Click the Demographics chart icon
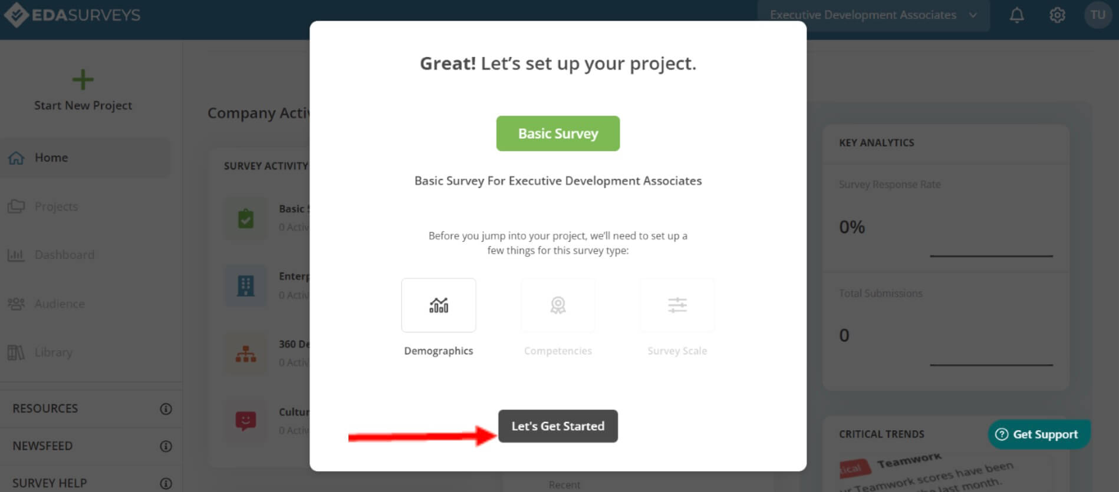The width and height of the screenshot is (1119, 492). click(439, 305)
